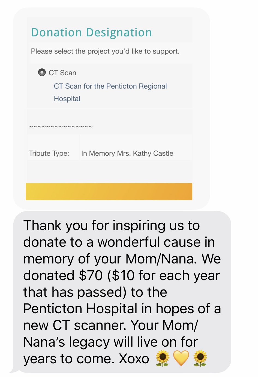Select the CT Scan radio button

tap(42, 72)
